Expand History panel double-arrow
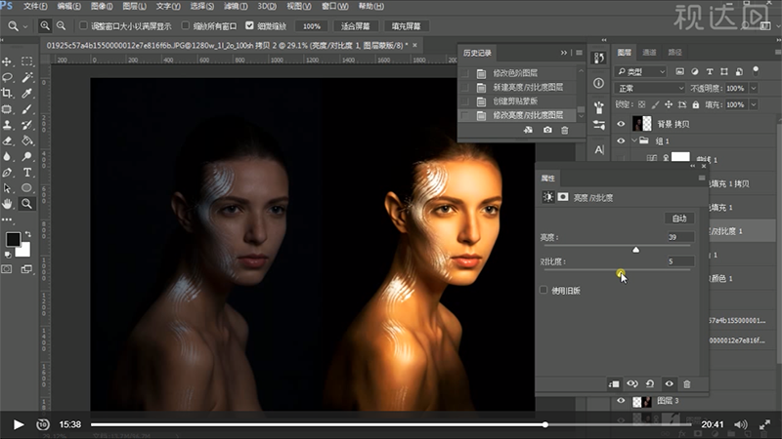 click(564, 53)
